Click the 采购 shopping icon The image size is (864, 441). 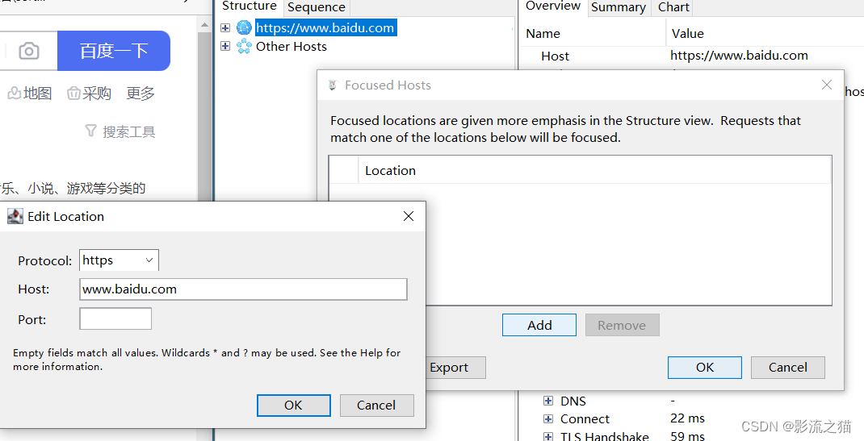pyautogui.click(x=73, y=94)
